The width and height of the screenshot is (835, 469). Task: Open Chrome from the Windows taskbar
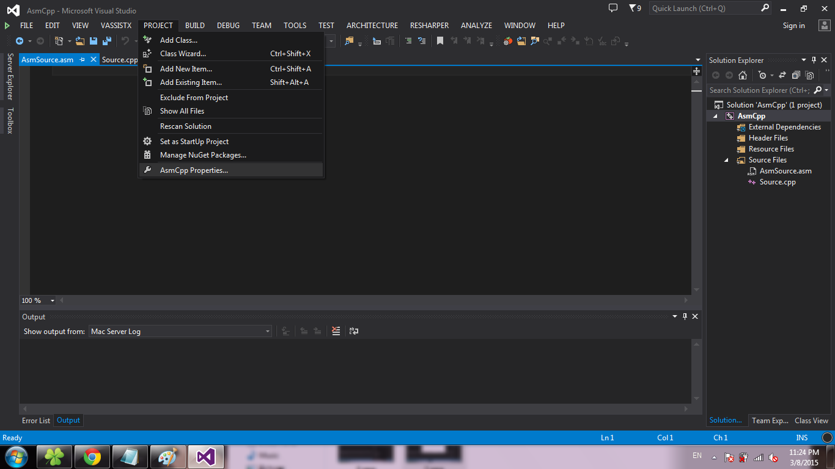[x=92, y=456]
